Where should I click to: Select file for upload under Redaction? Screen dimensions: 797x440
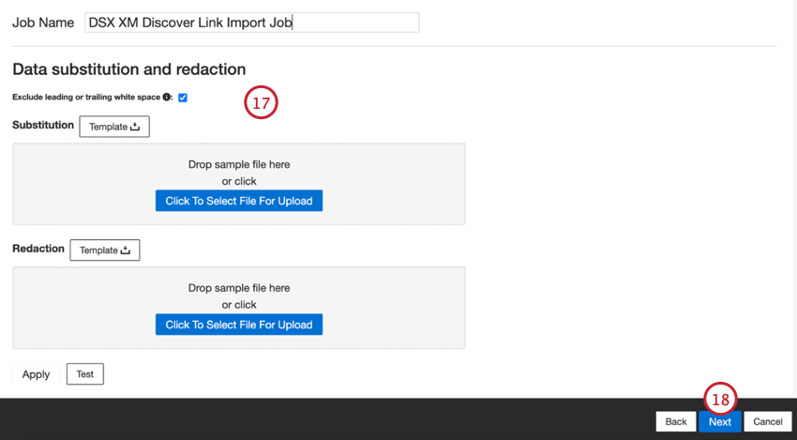coord(239,325)
